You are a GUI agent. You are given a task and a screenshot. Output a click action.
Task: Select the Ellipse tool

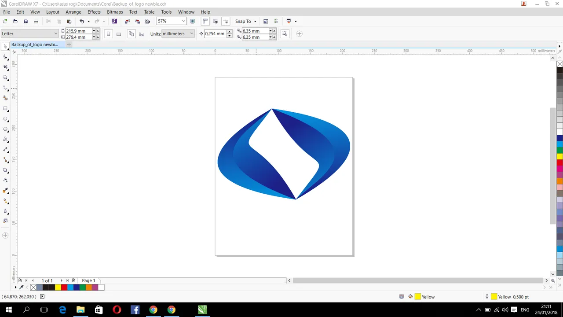click(x=5, y=119)
